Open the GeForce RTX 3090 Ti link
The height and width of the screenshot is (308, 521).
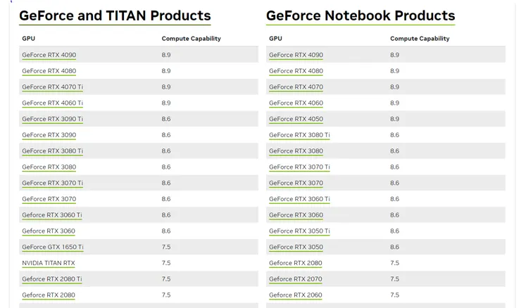(52, 120)
